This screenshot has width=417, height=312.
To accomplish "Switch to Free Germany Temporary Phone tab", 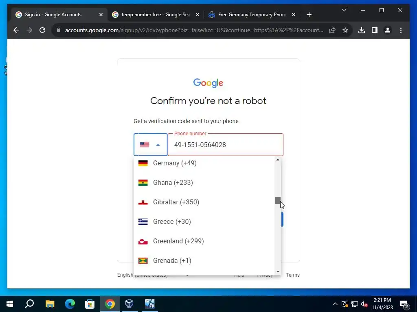I will [x=252, y=15].
